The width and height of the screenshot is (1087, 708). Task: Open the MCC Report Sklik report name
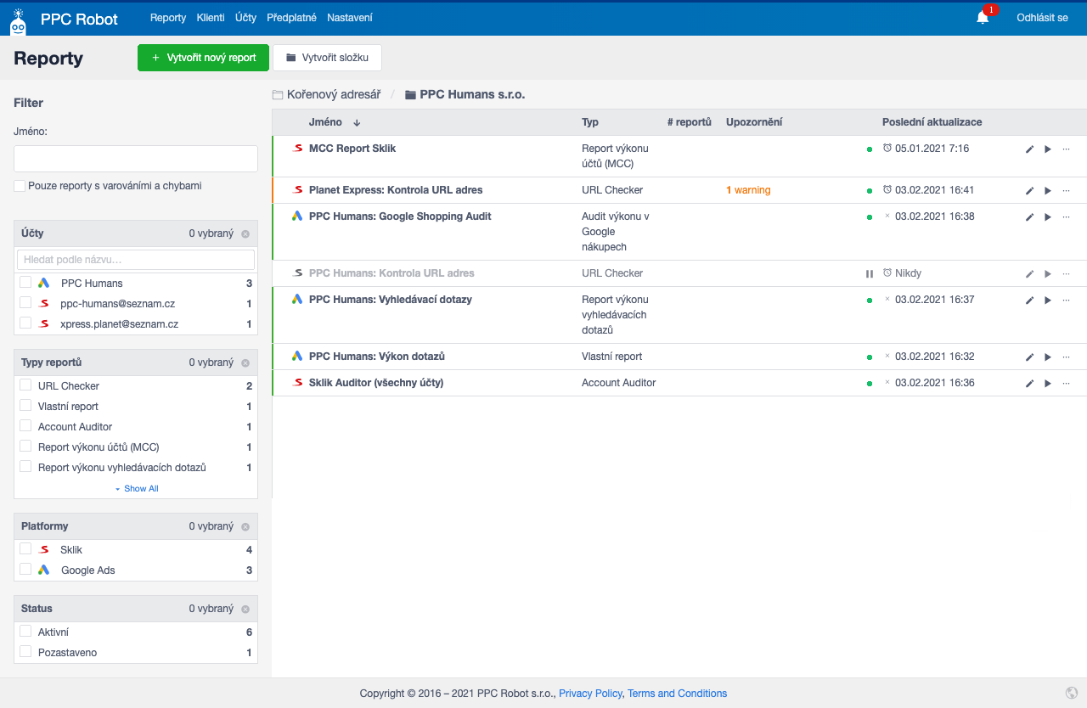[x=352, y=149]
